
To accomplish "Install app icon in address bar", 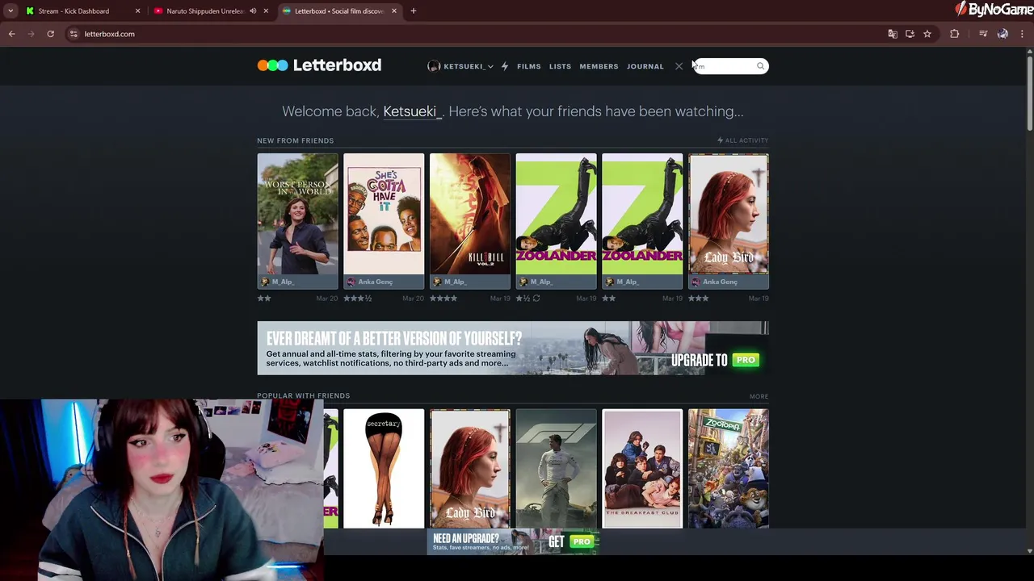I will click(x=910, y=34).
